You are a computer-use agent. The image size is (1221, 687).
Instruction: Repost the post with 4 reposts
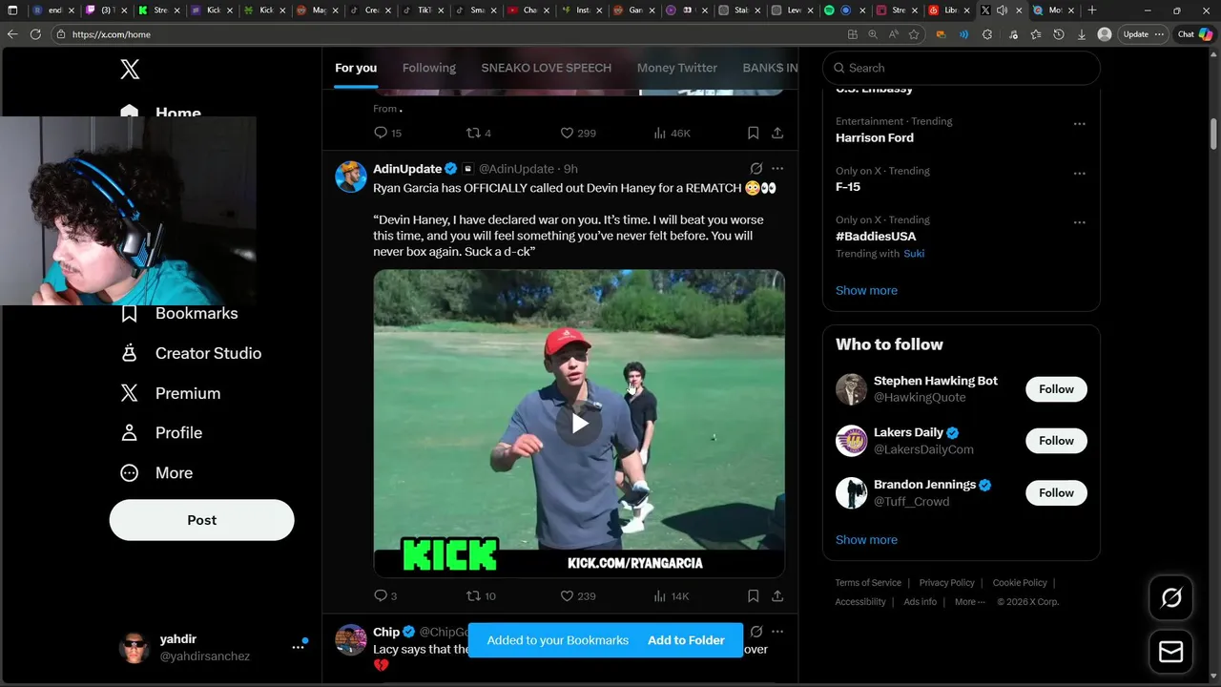tap(478, 133)
